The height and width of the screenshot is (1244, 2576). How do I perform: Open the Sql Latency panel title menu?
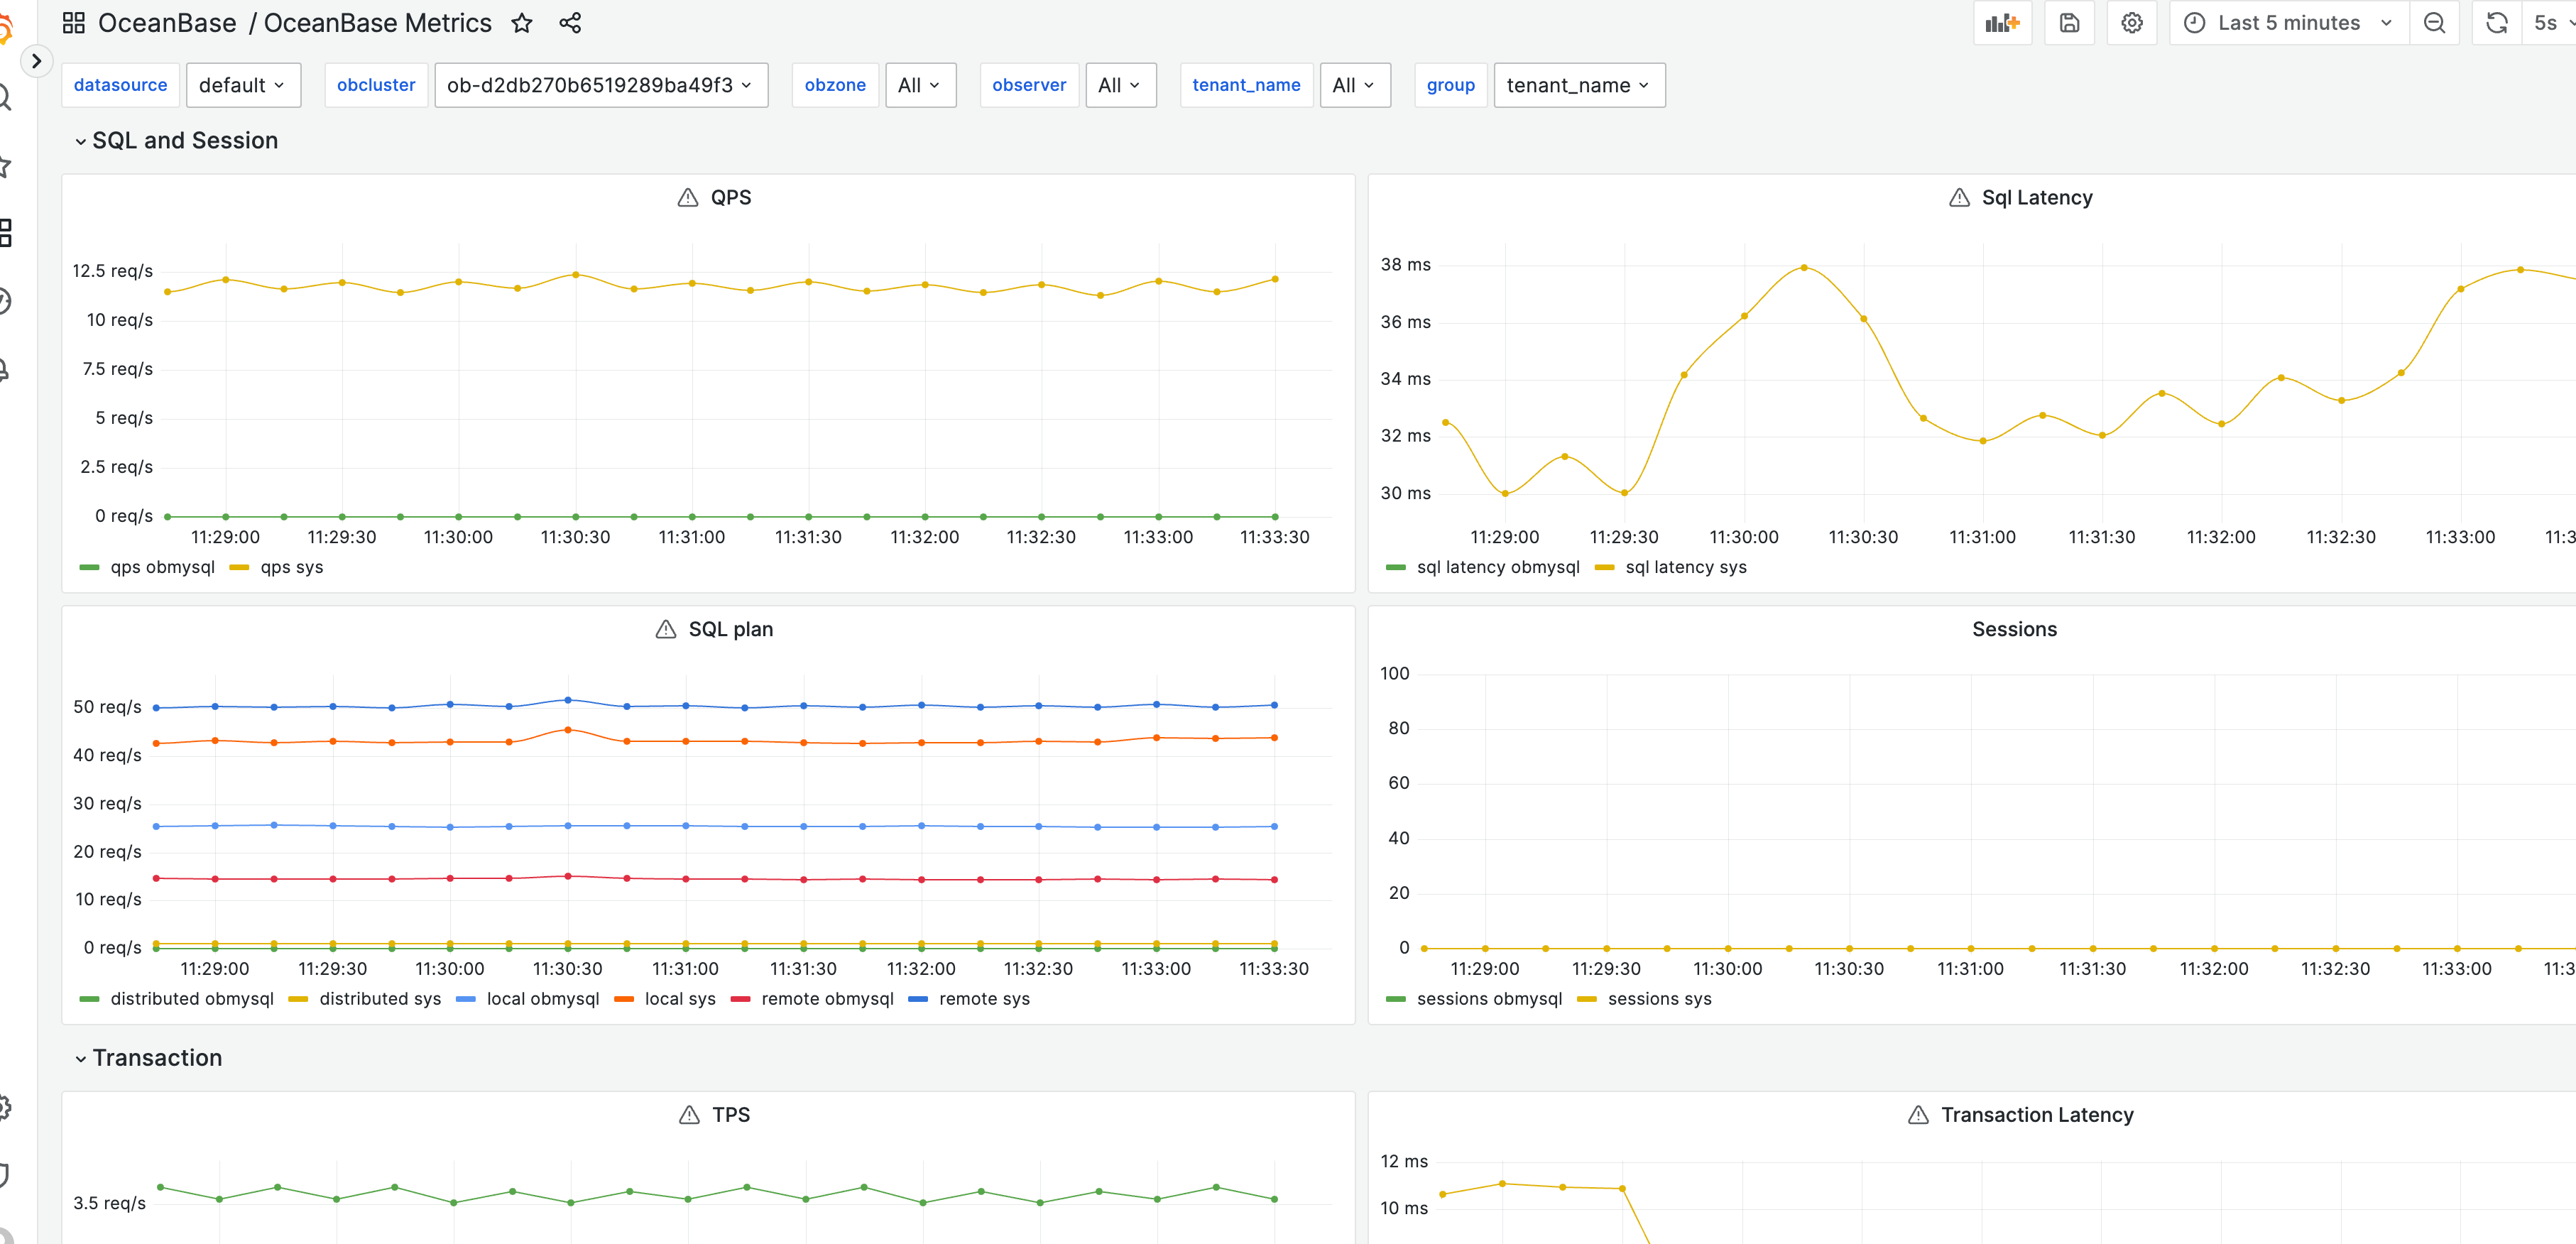coord(2036,198)
